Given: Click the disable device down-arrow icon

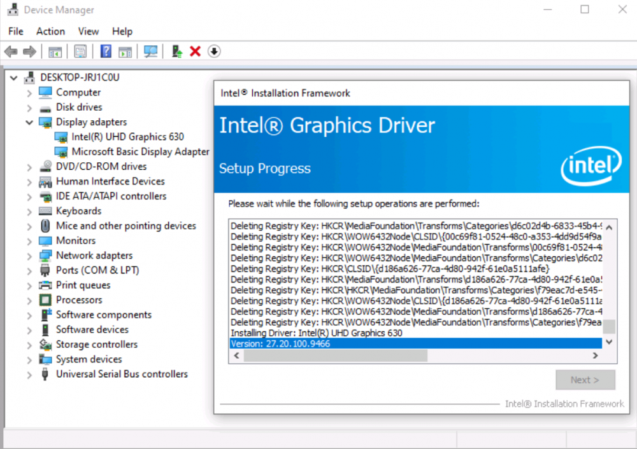Looking at the screenshot, I should click(x=214, y=52).
